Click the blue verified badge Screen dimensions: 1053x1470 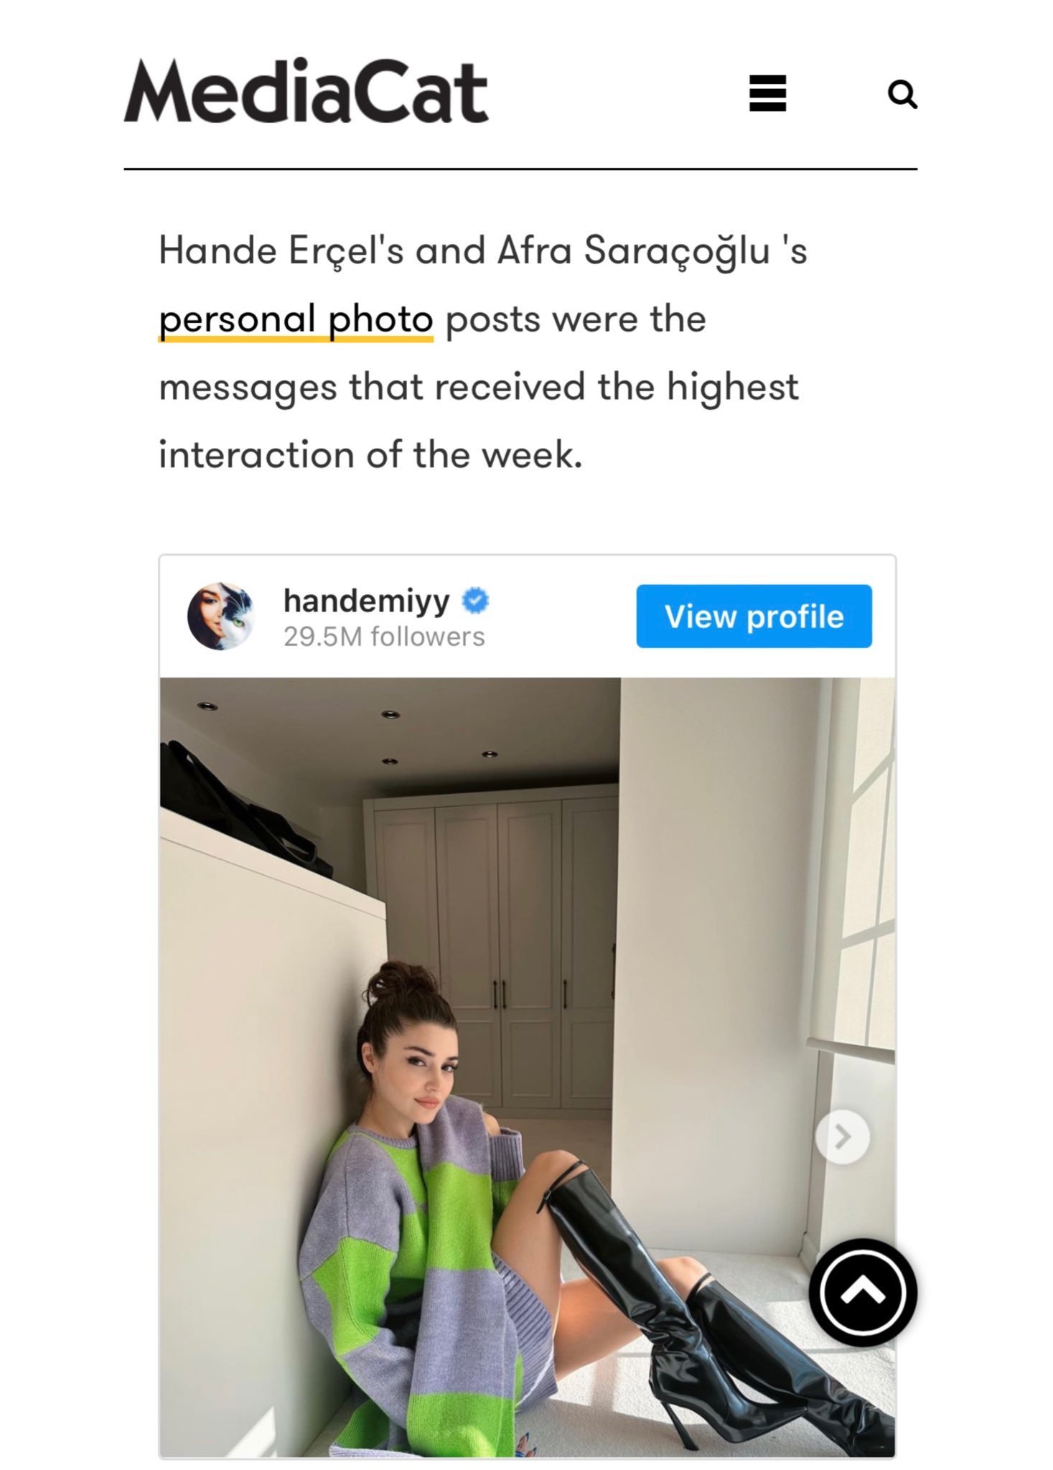click(475, 601)
